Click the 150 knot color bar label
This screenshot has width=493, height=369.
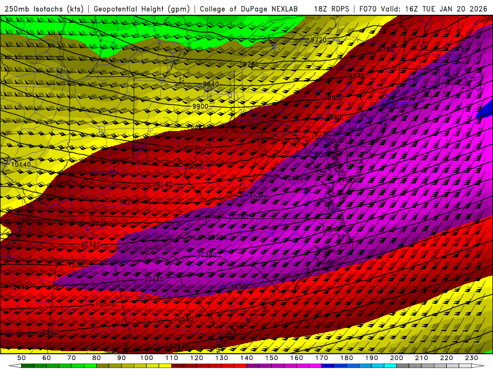(272, 358)
